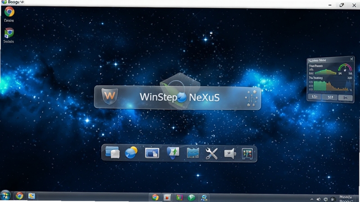The height and width of the screenshot is (202, 360).
Task: Click the volume speaker tray icon
Action: pos(319,199)
